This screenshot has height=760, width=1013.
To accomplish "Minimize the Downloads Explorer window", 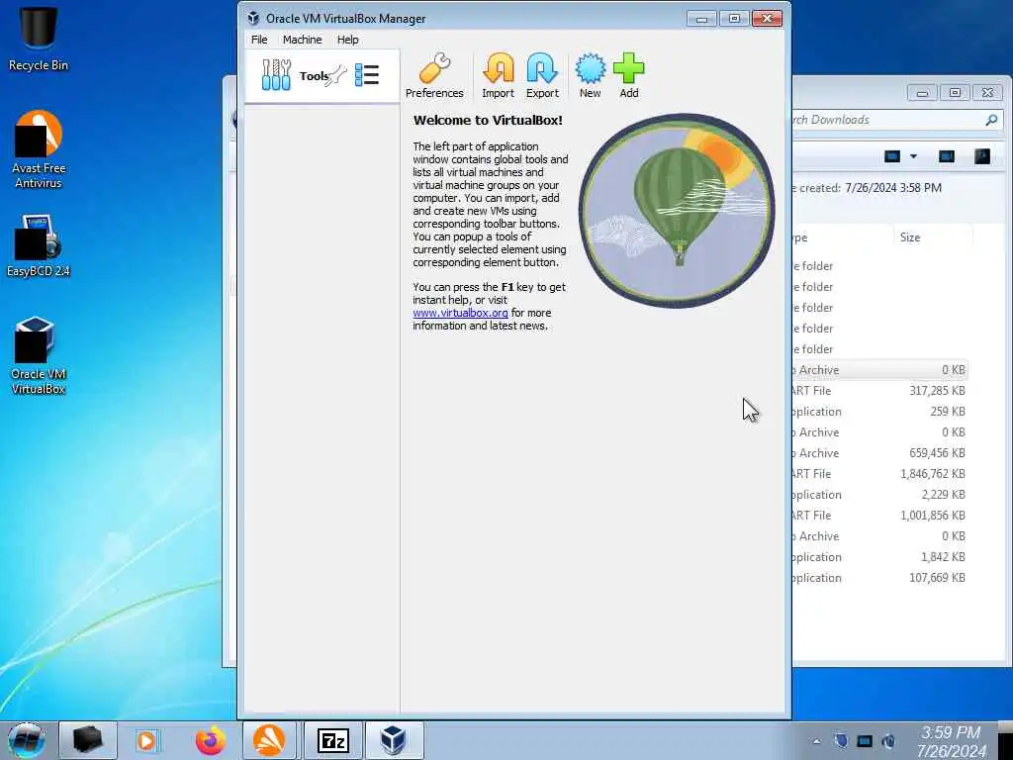I will (922, 93).
